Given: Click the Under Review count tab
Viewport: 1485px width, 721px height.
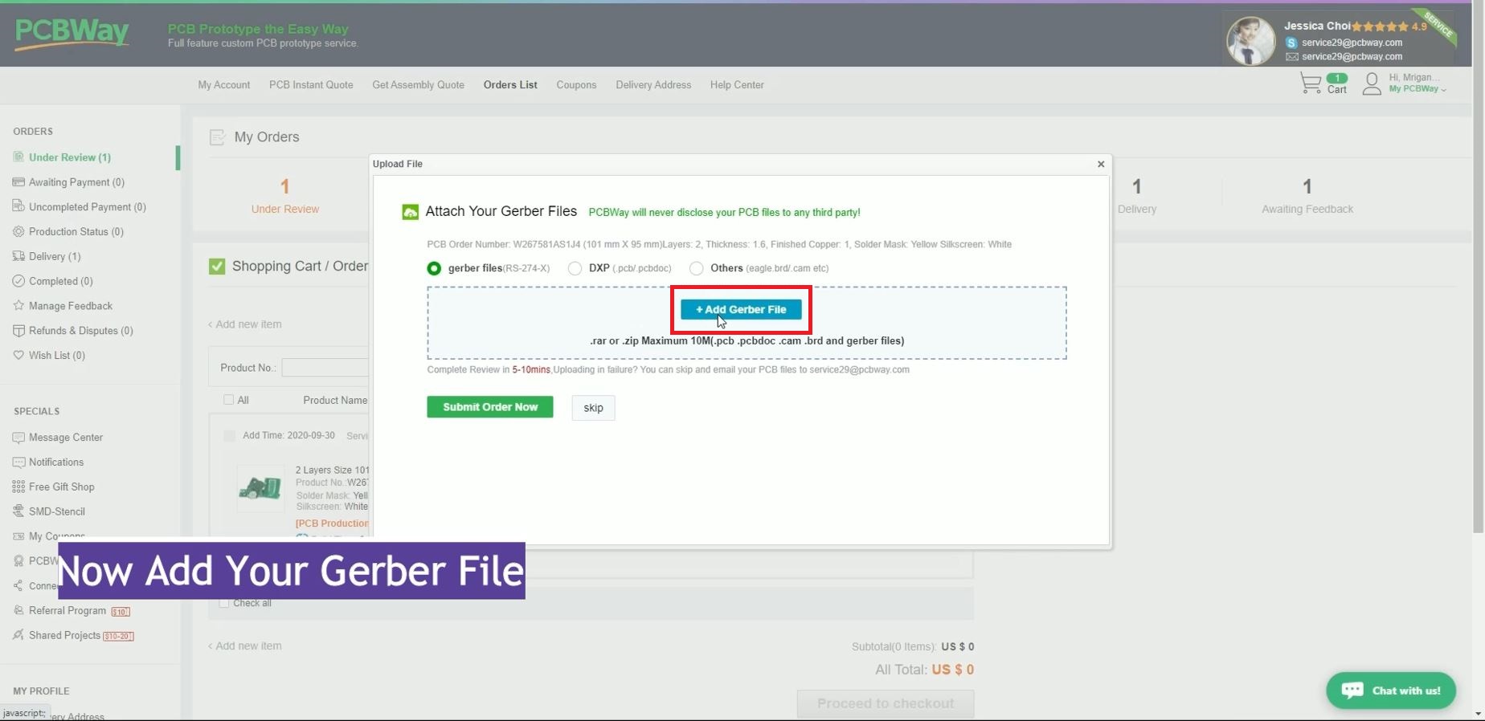Looking at the screenshot, I should coord(284,196).
